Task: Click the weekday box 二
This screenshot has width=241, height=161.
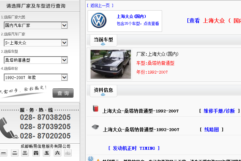Action: 15,153
